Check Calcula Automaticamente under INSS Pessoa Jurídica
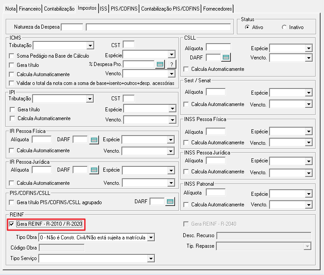Viewport: 324px width, 275px height. [186, 172]
